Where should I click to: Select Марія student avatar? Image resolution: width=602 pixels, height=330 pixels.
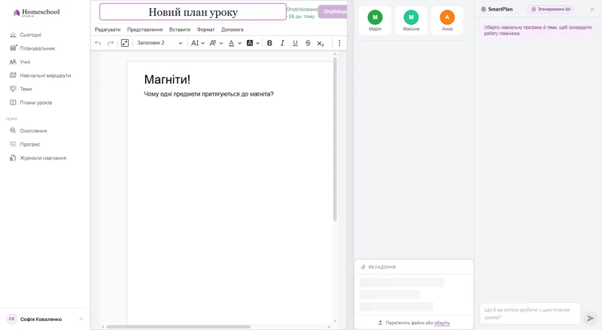click(x=375, y=20)
